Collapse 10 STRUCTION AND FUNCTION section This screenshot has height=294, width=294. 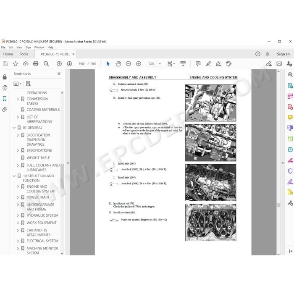(x=14, y=176)
